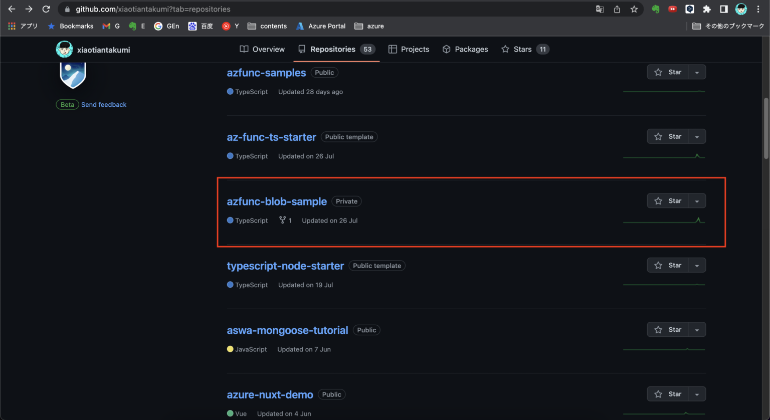Star the azfunc-samples repository
The image size is (770, 420).
[x=668, y=72]
